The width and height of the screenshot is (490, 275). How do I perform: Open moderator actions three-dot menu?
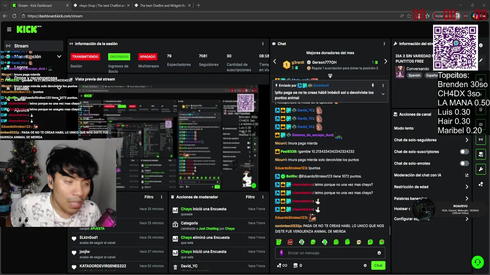tap(263, 197)
